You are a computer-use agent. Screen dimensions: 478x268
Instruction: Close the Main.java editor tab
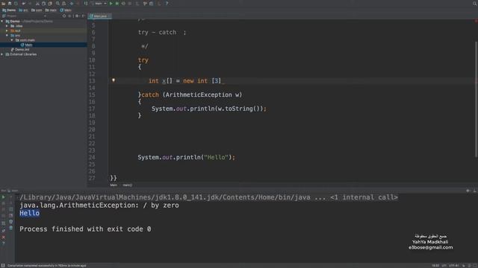coord(110,16)
